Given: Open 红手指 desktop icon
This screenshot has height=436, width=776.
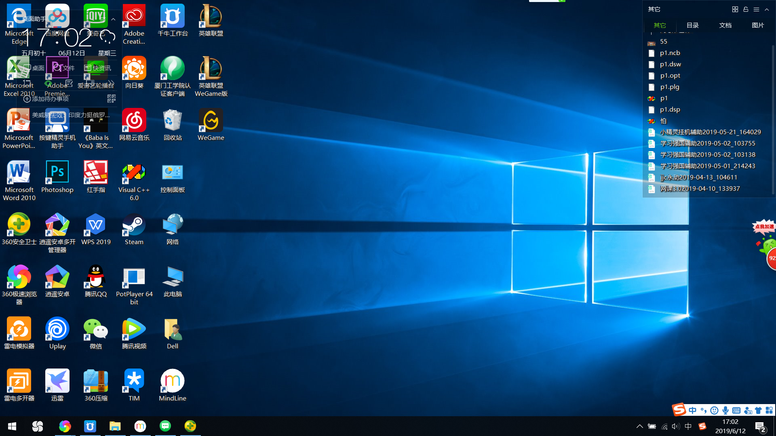Looking at the screenshot, I should [96, 177].
